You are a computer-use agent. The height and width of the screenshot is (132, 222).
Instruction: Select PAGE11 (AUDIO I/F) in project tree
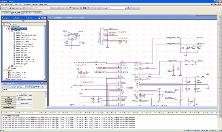[22, 37]
